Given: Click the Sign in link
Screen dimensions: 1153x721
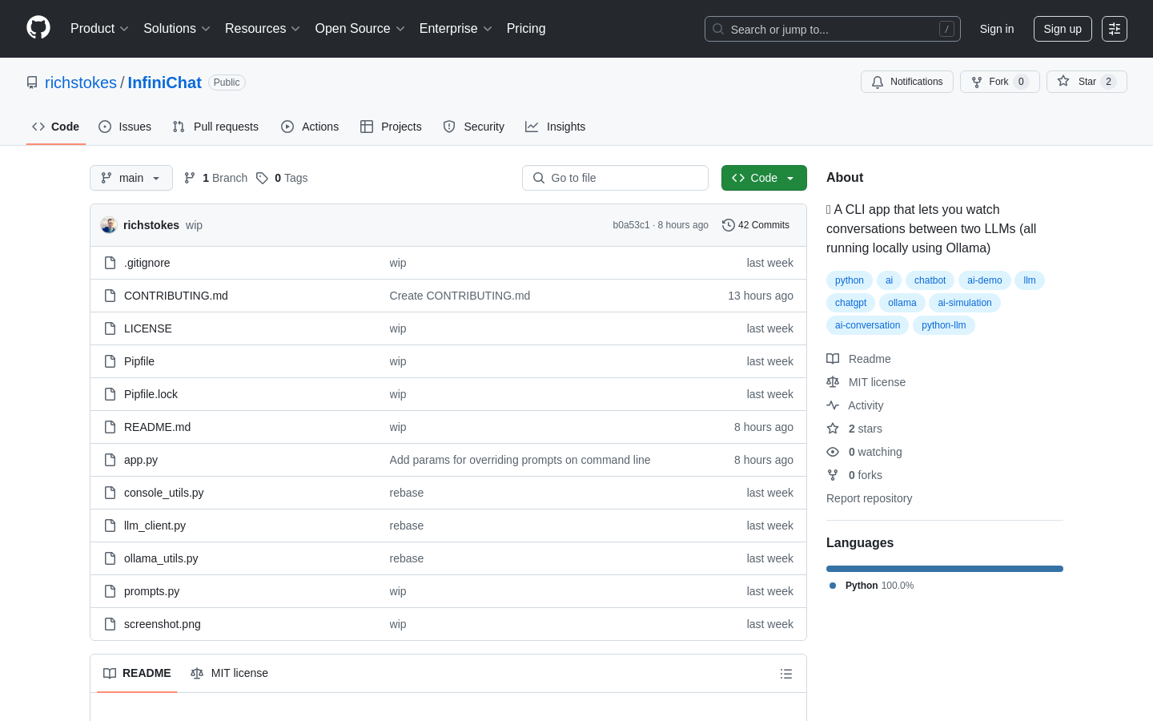Looking at the screenshot, I should click(x=997, y=29).
